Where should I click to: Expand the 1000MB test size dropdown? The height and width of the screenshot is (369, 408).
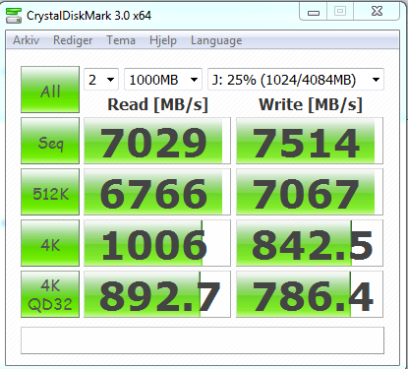pos(163,79)
